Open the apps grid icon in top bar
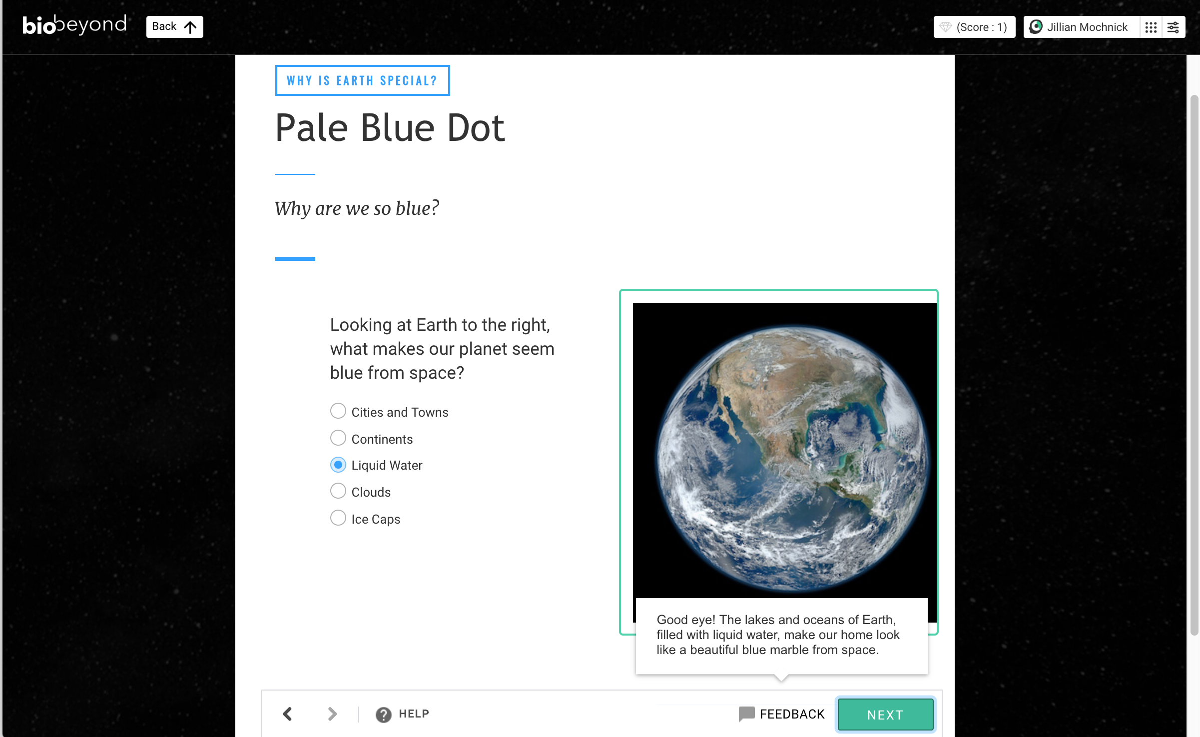This screenshot has height=737, width=1200. click(1151, 27)
